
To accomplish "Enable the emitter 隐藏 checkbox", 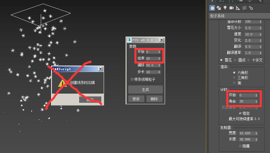I will [x=240, y=146].
